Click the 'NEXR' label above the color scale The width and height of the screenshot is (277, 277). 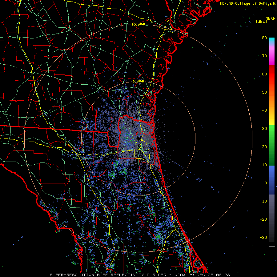[x=270, y=18]
